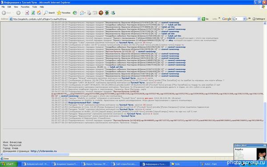
Task: Click the red round toolbar icon
Action: 101,13
